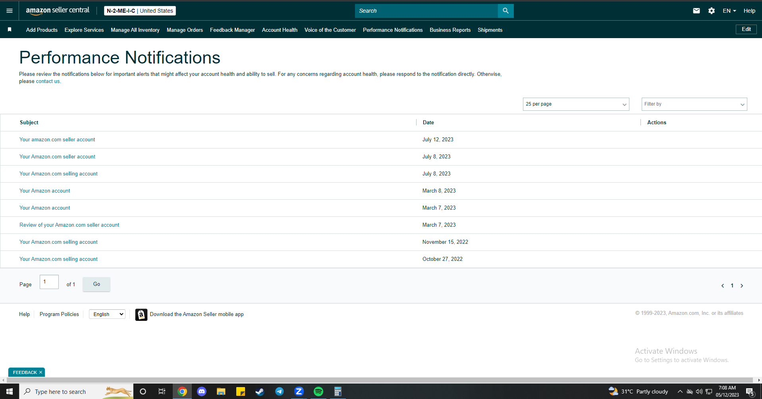Open Explore Services menu item

[84, 30]
